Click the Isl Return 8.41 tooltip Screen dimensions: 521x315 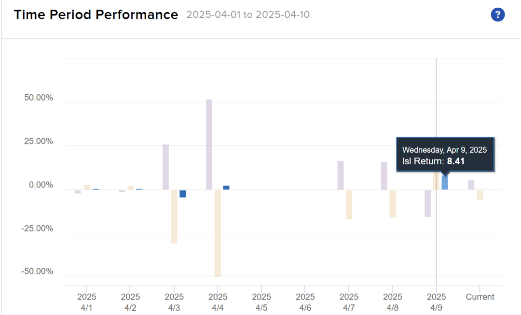coord(445,155)
